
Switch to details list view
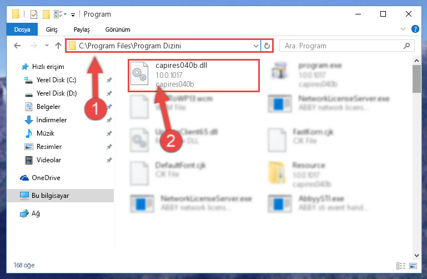coord(401,266)
